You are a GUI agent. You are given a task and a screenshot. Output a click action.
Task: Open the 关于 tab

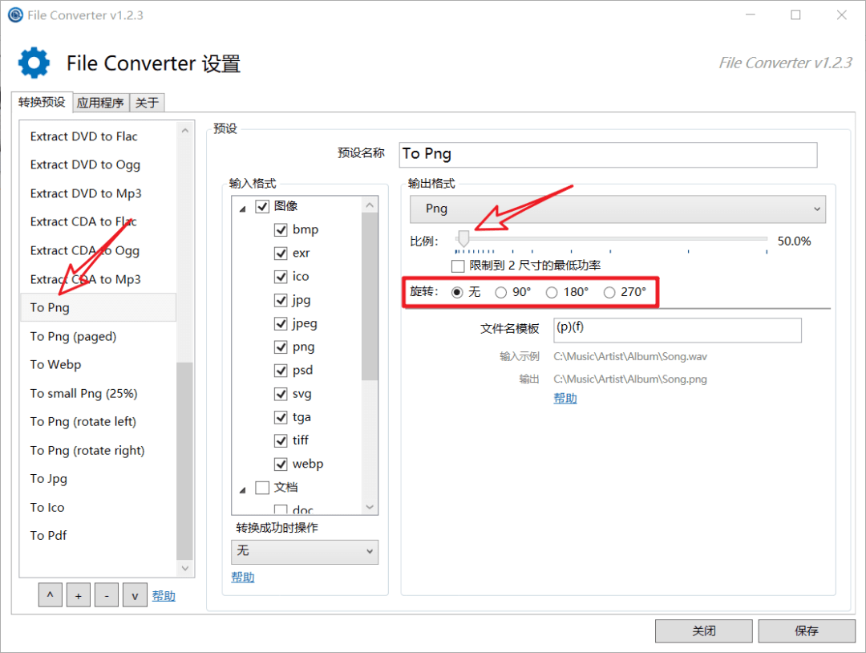tap(147, 103)
